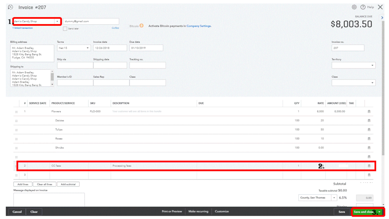Click the Due date field
389x219 pixels.
point(146,48)
